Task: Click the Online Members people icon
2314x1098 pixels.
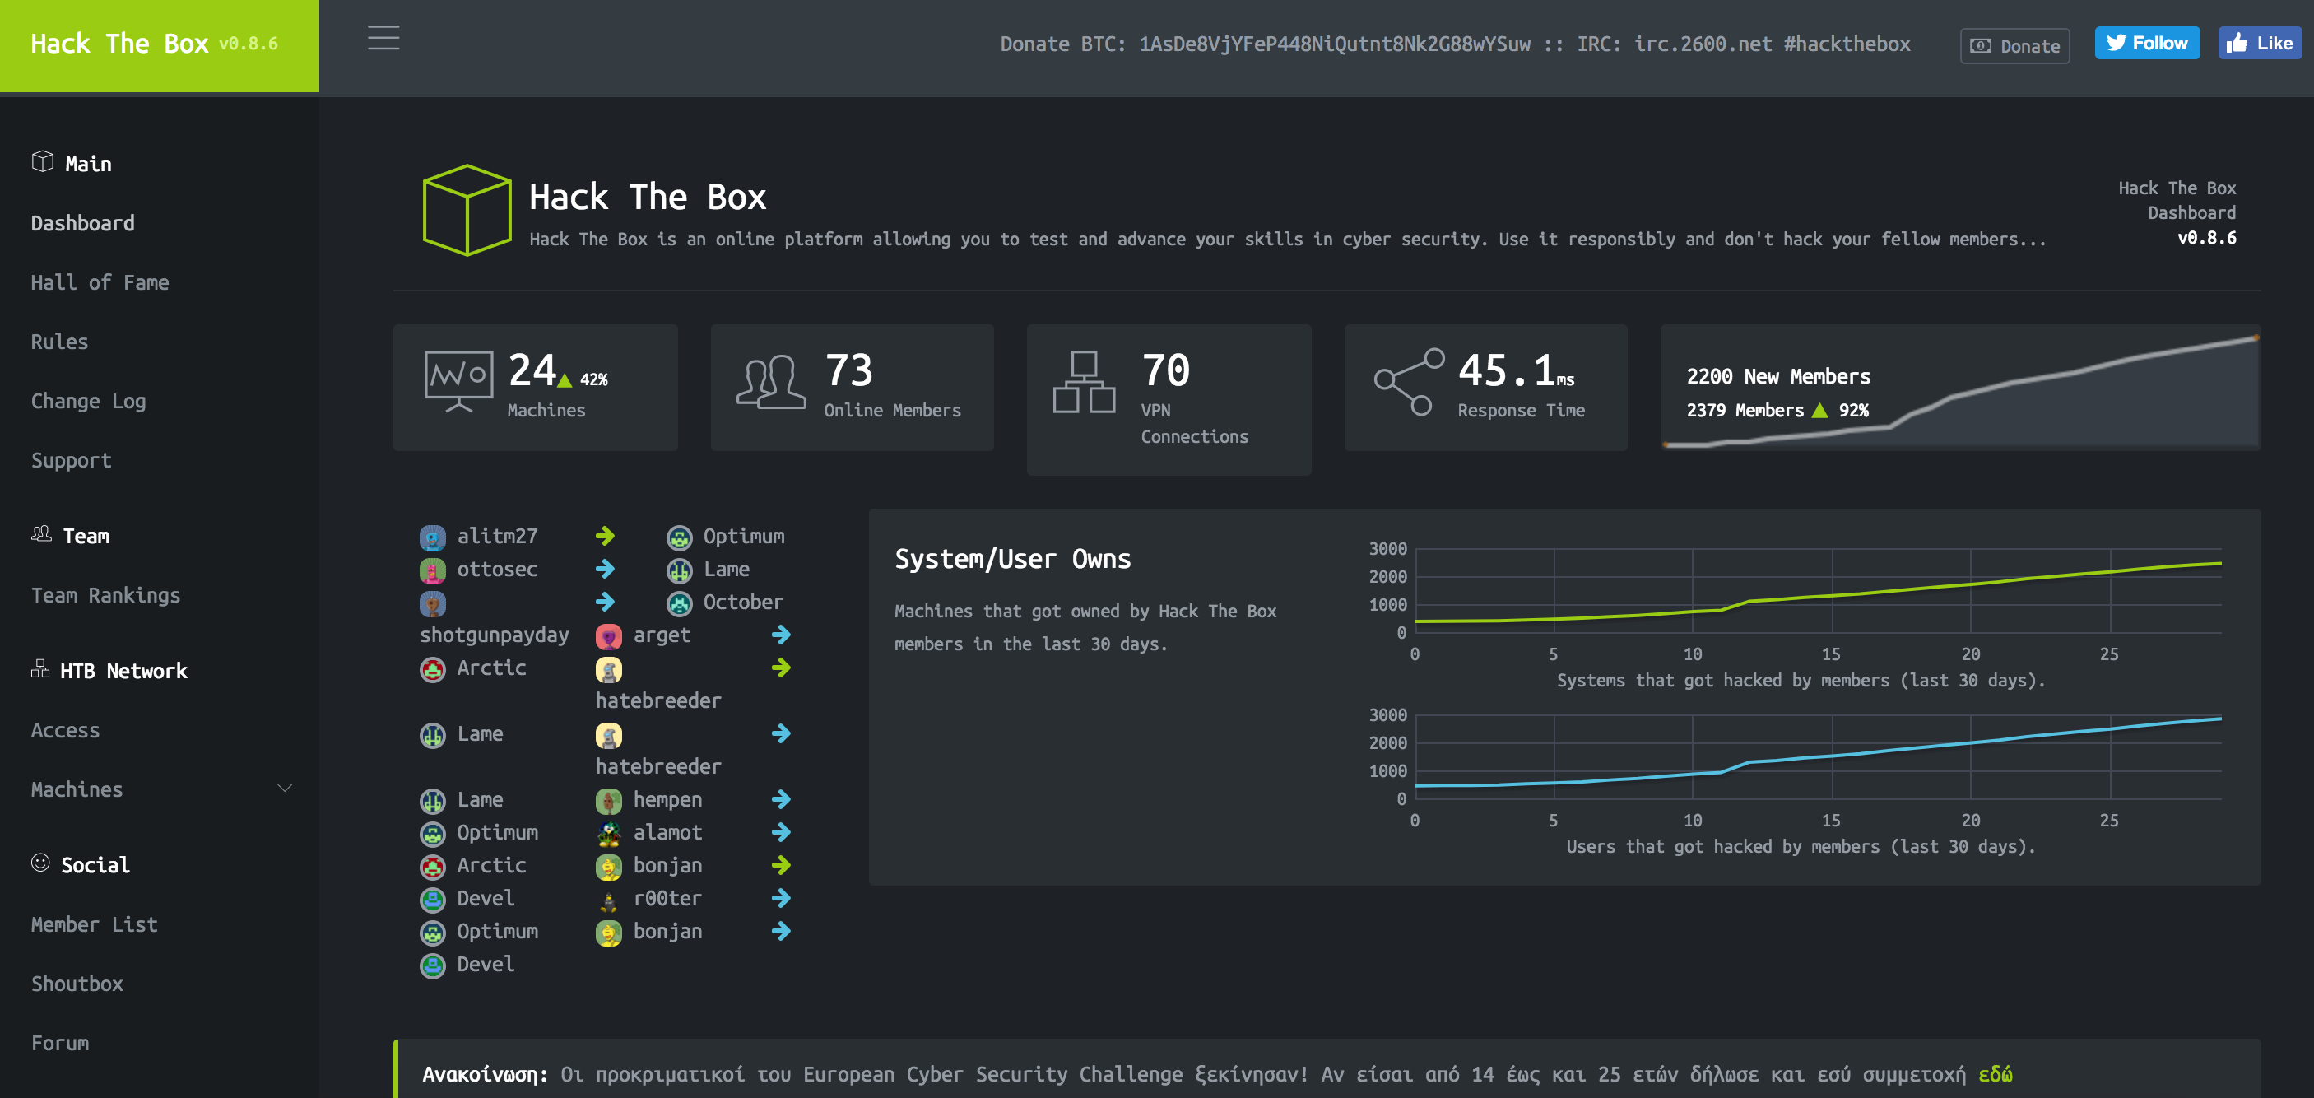Action: pos(771,382)
